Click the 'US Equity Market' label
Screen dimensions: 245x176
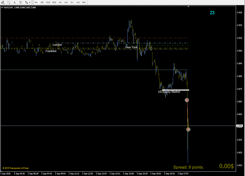[169, 92]
